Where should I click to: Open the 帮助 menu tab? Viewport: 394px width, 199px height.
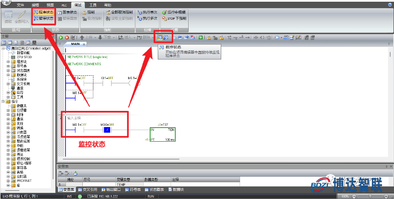pos(108,5)
